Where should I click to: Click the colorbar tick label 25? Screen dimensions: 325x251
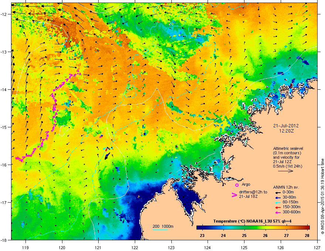[x=244, y=235]
